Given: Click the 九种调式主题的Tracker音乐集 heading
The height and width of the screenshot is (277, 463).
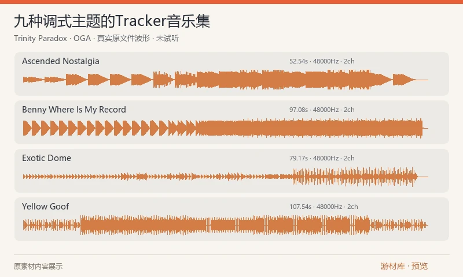Looking at the screenshot, I should click(x=112, y=21).
